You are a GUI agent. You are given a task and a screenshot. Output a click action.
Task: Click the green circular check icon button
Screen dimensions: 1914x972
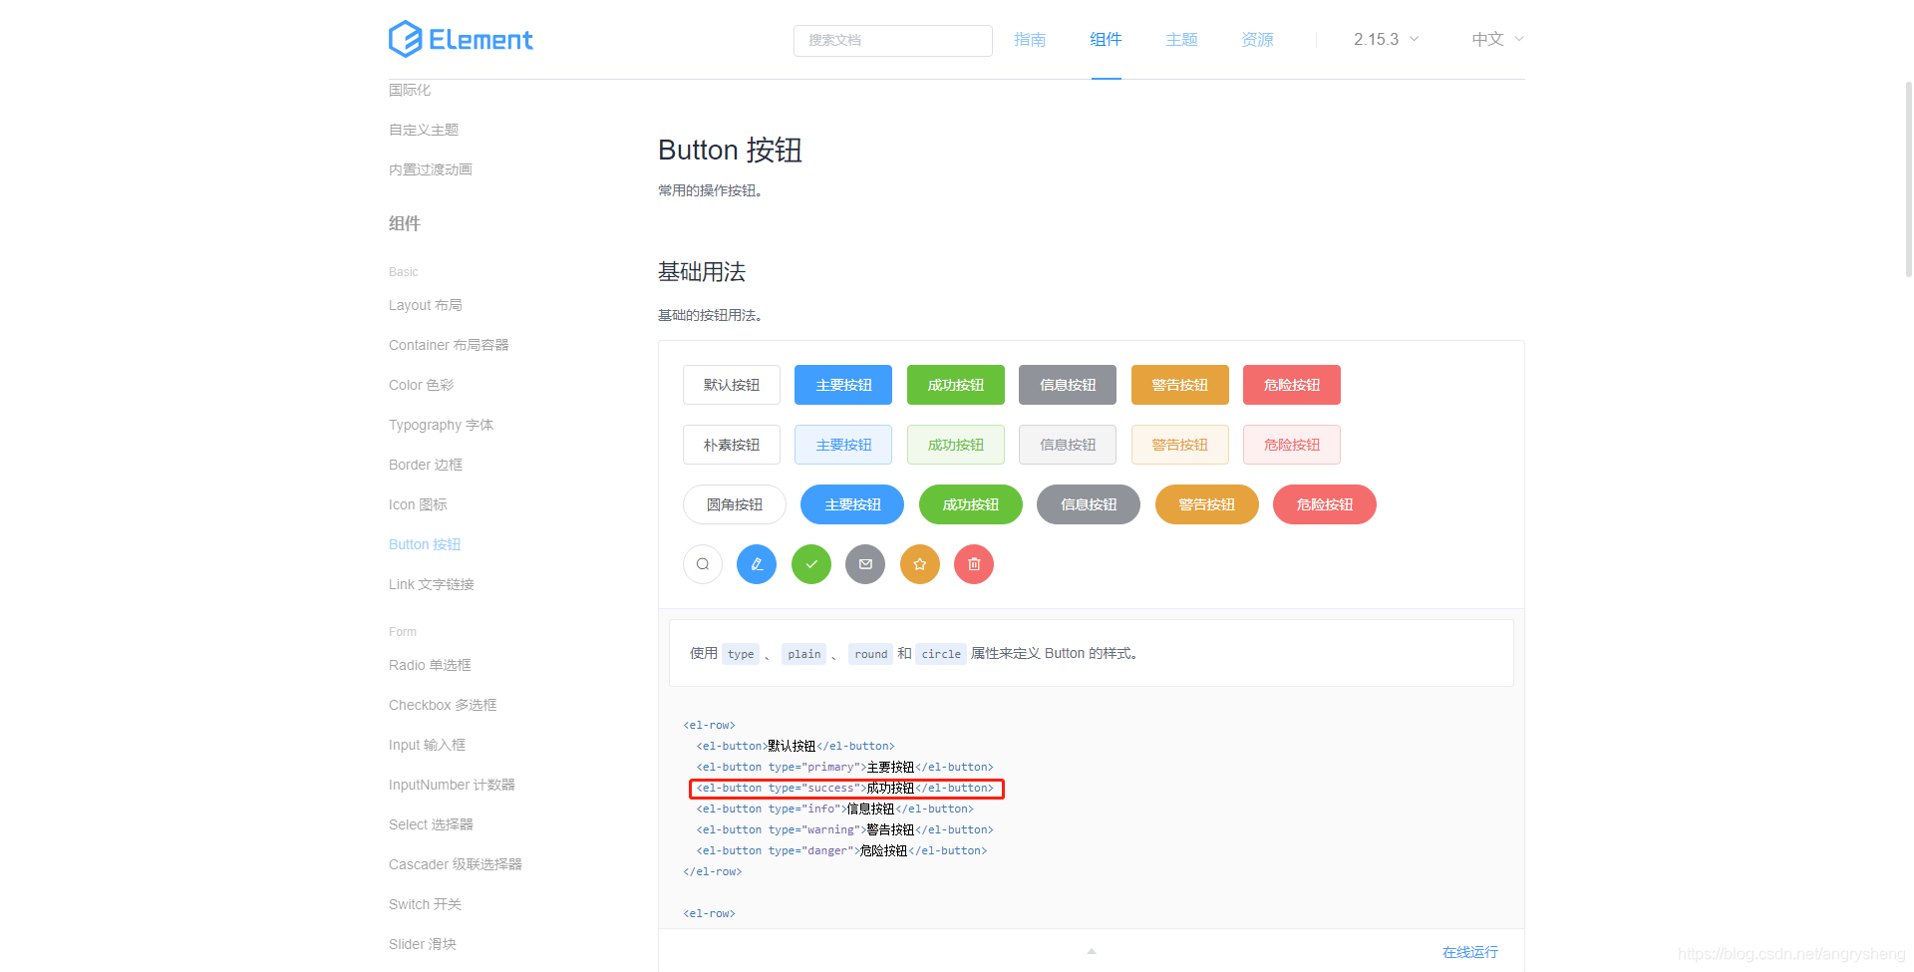pos(811,564)
